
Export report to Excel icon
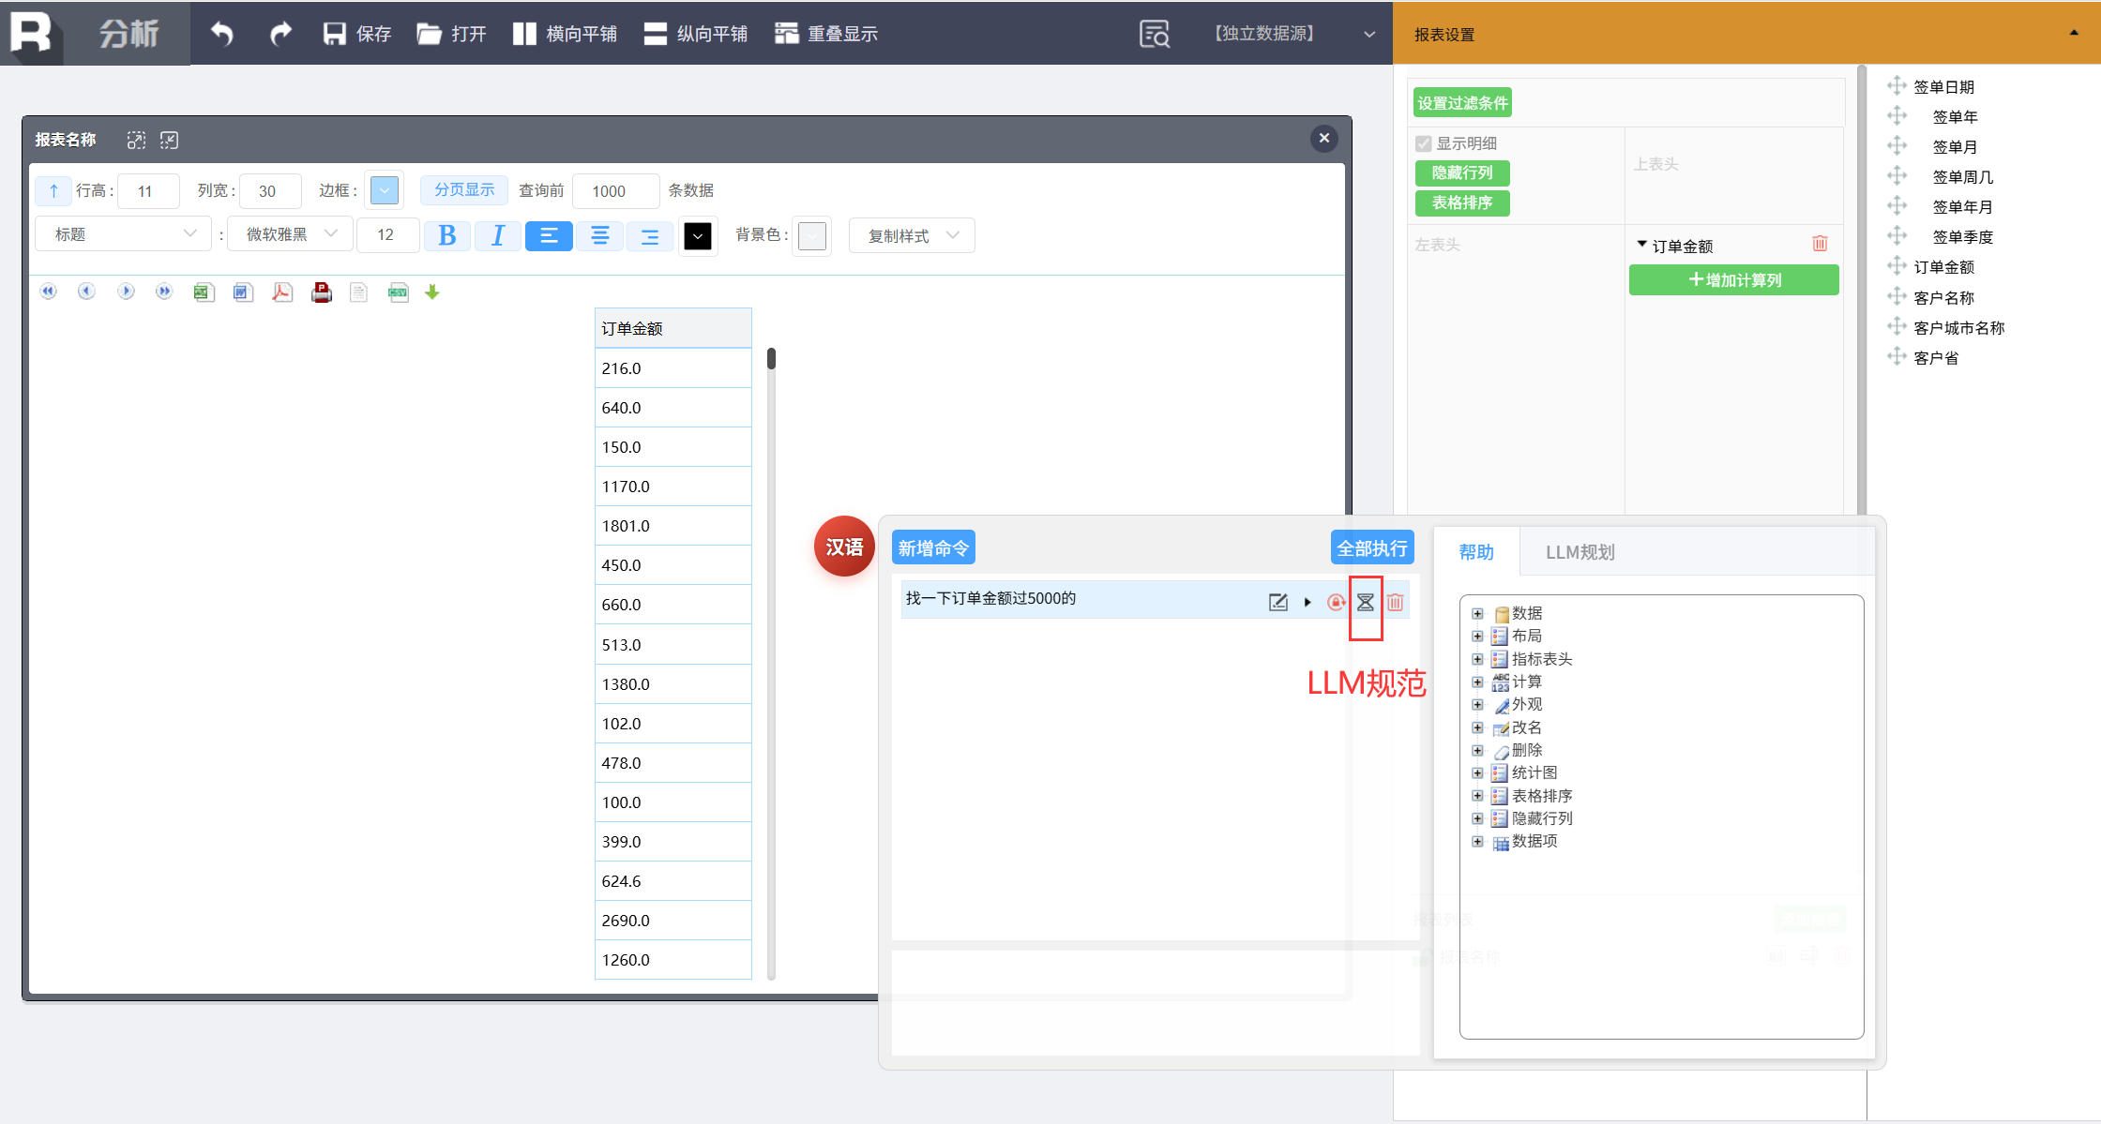tap(204, 292)
